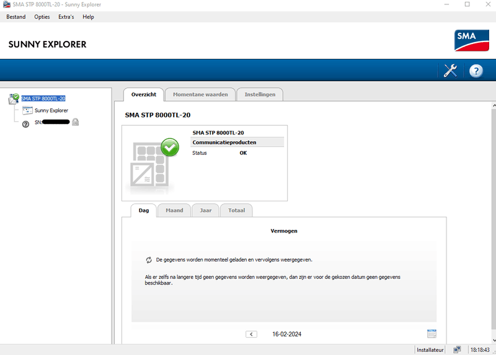Select the Dag chart tab
This screenshot has width=496, height=355.
(144, 211)
